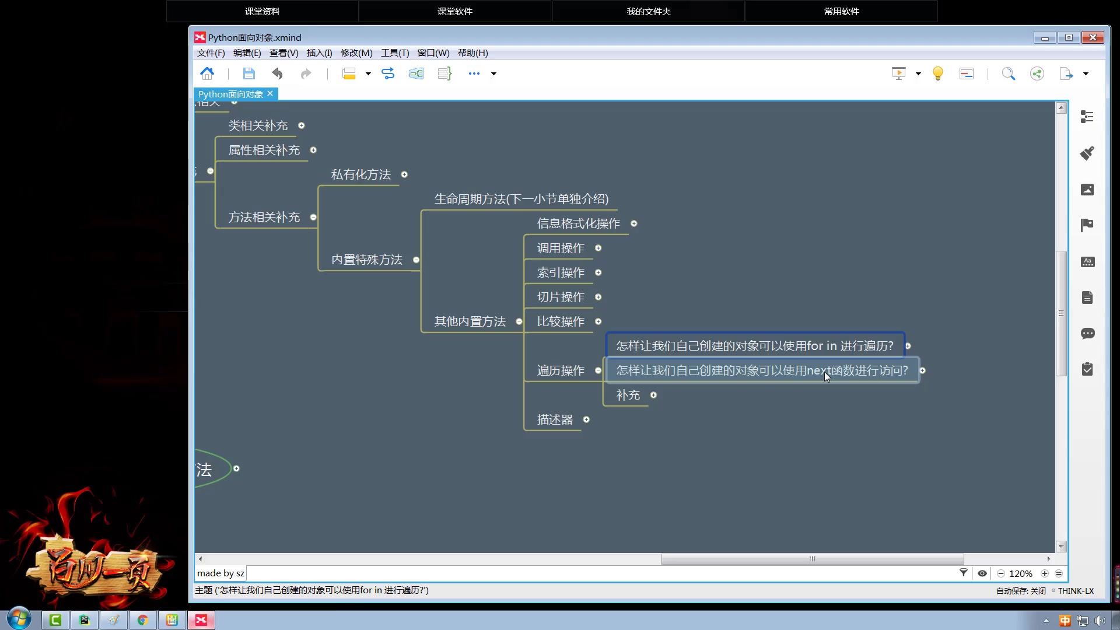Expand the 描述器 topic
Image resolution: width=1120 pixels, height=630 pixels.
(586, 419)
